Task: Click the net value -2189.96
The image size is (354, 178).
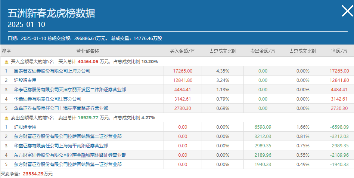Action: (339, 155)
